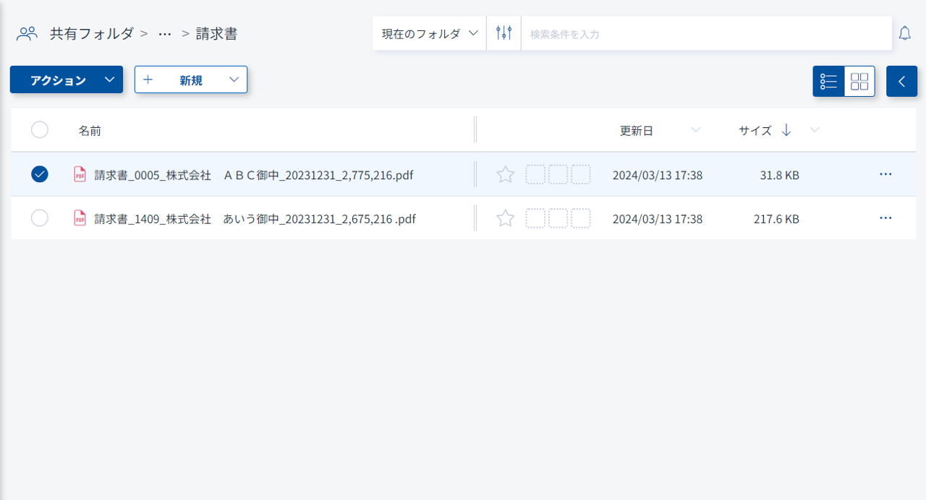
Task: Switch to list view
Action: pos(828,82)
